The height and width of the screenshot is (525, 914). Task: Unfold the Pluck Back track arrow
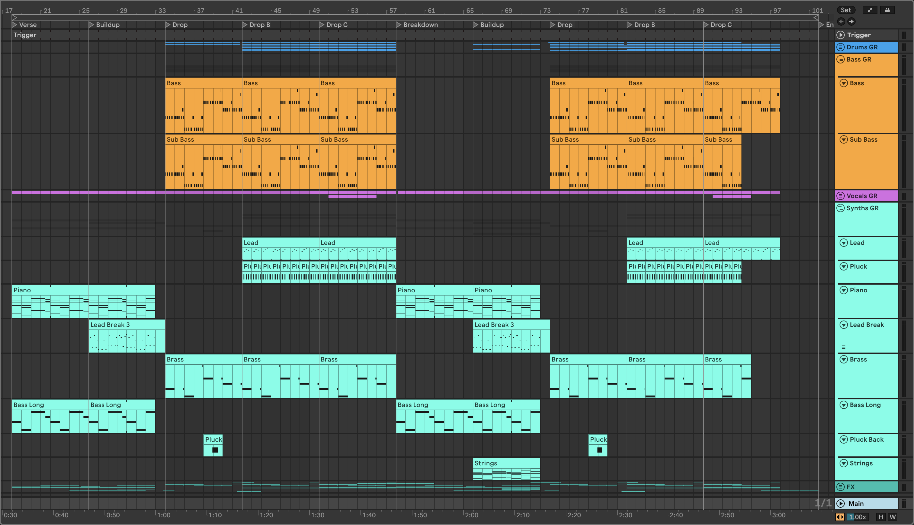click(x=844, y=439)
